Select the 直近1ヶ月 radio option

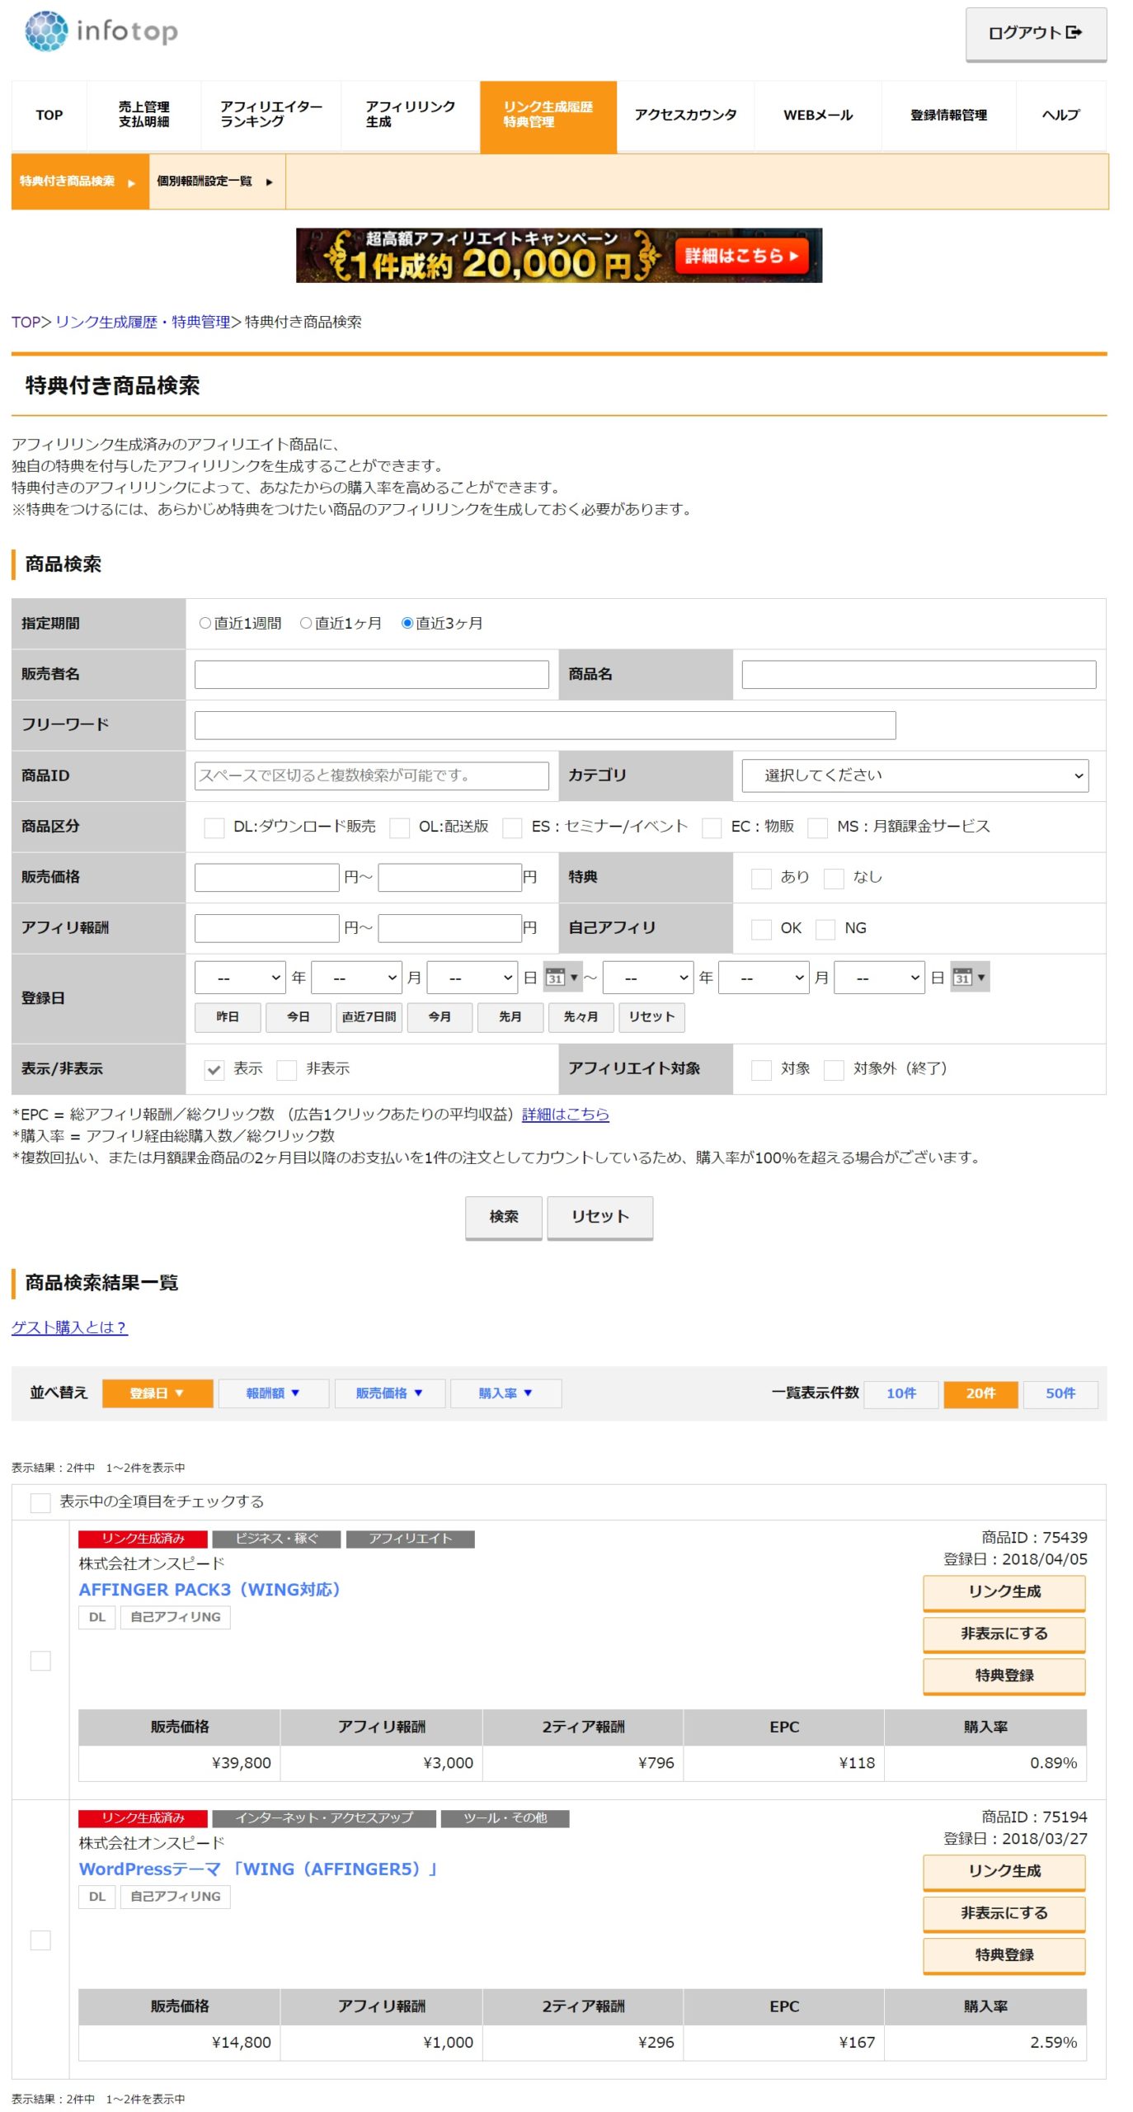306,624
